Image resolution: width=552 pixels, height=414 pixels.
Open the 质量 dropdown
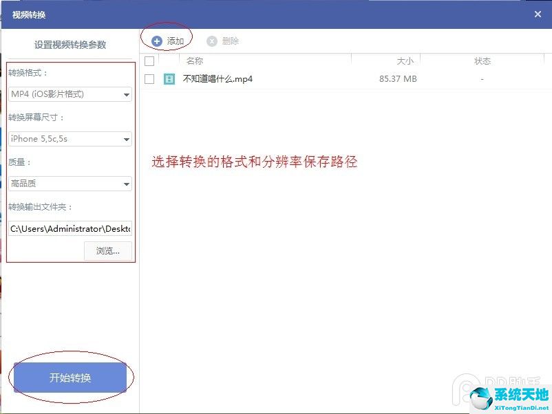click(70, 184)
